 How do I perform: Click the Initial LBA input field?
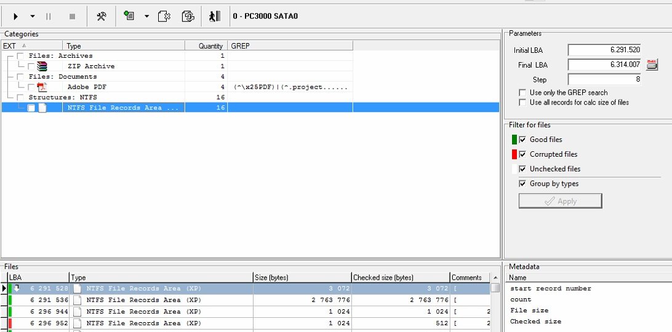604,50
